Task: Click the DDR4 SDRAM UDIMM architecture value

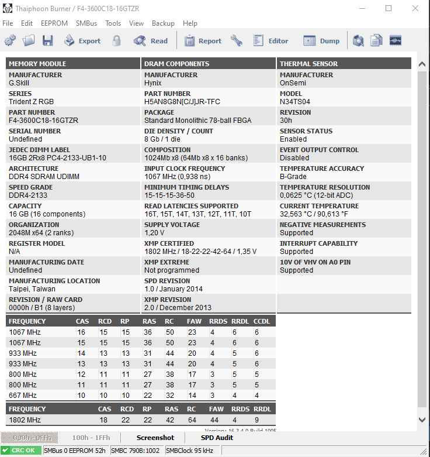Action: pyautogui.click(x=44, y=177)
